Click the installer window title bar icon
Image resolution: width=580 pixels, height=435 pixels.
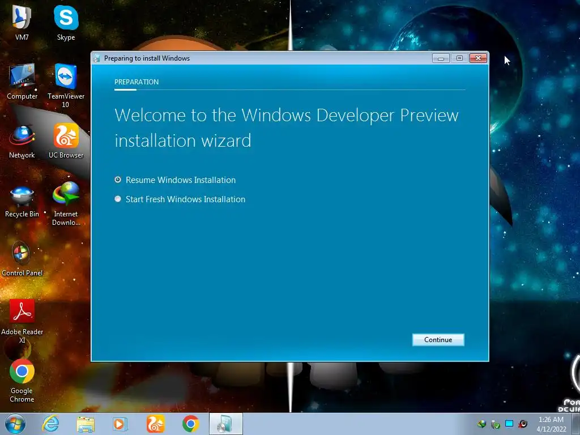pos(97,58)
